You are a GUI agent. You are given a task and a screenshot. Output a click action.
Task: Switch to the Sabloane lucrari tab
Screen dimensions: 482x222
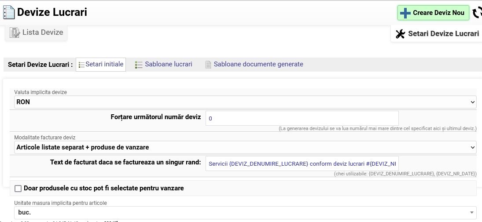tap(168, 64)
